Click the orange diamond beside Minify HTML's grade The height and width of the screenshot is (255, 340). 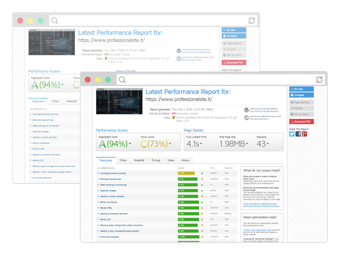[x=202, y=208]
